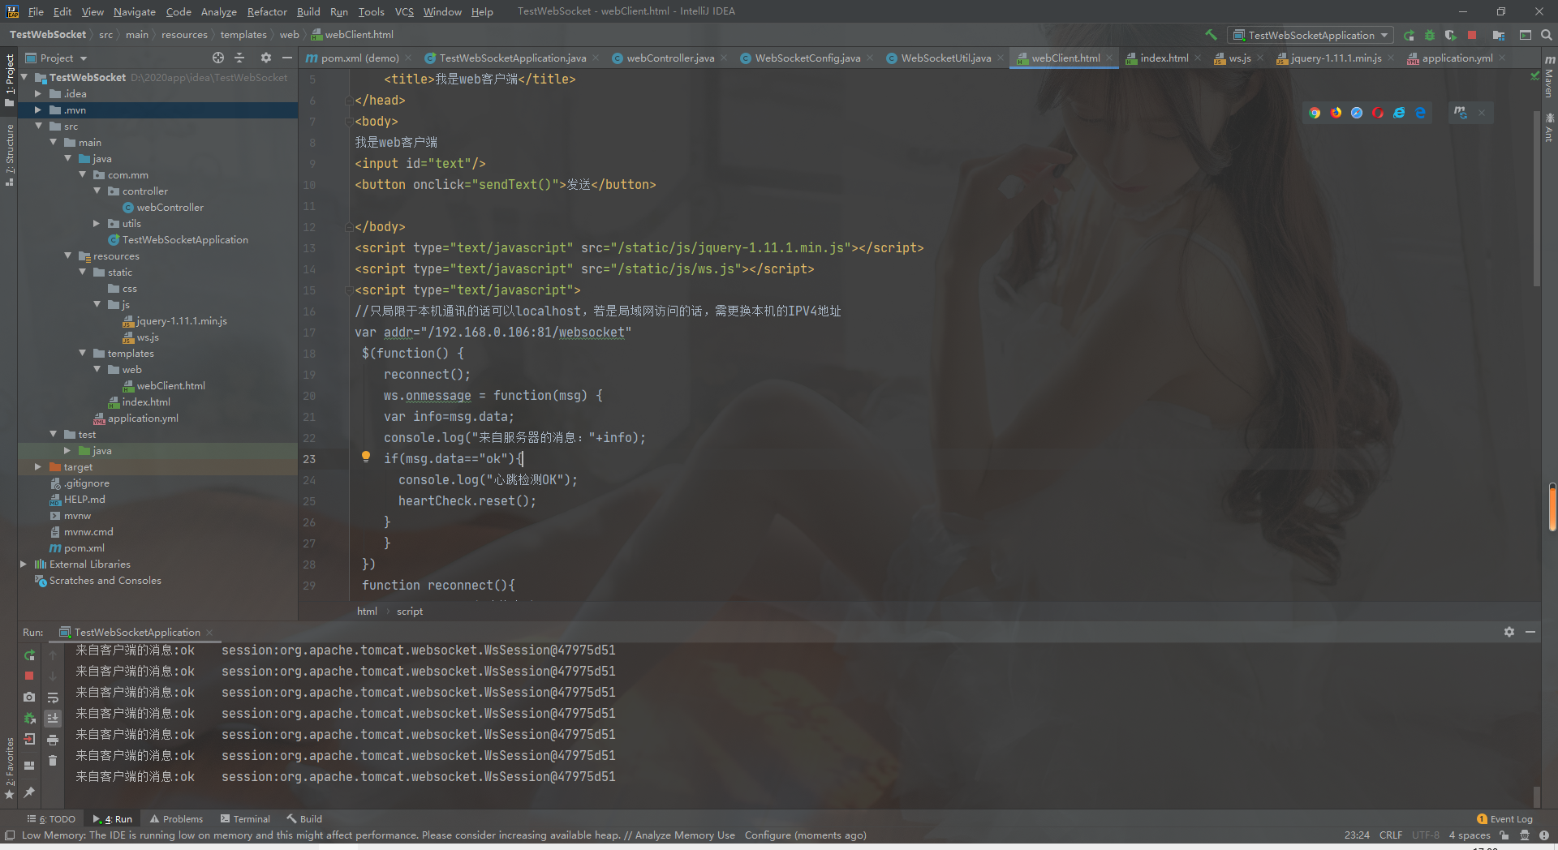This screenshot has width=1558, height=850.
Task: Clear console with trash icon
Action: click(53, 760)
